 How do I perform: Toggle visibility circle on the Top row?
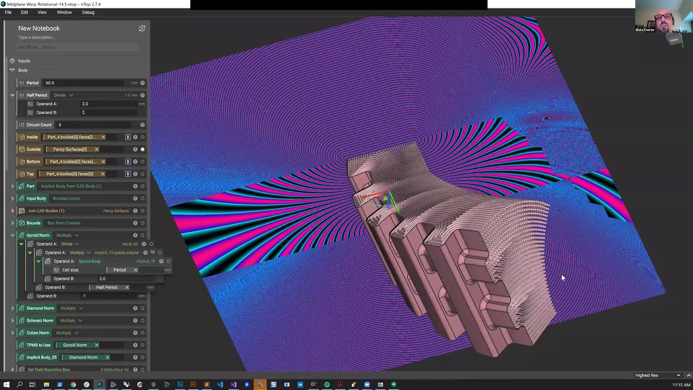tap(142, 174)
